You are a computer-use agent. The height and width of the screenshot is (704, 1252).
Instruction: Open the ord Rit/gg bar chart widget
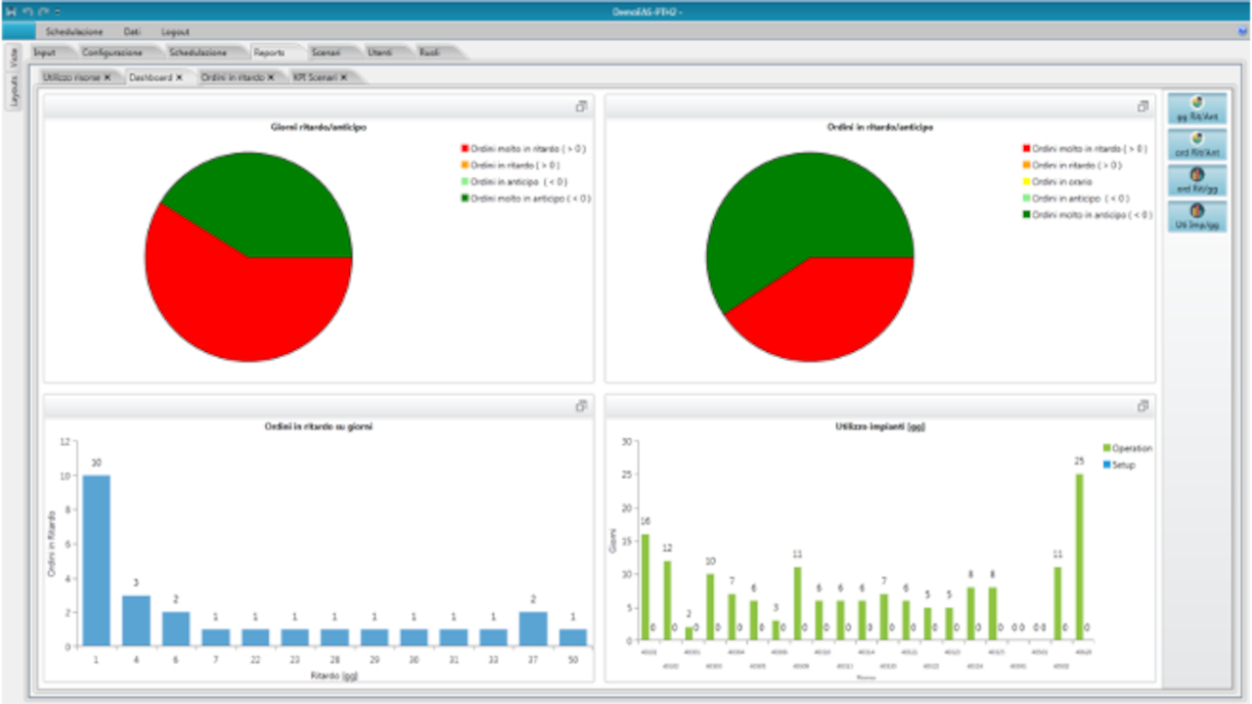click(x=1197, y=181)
